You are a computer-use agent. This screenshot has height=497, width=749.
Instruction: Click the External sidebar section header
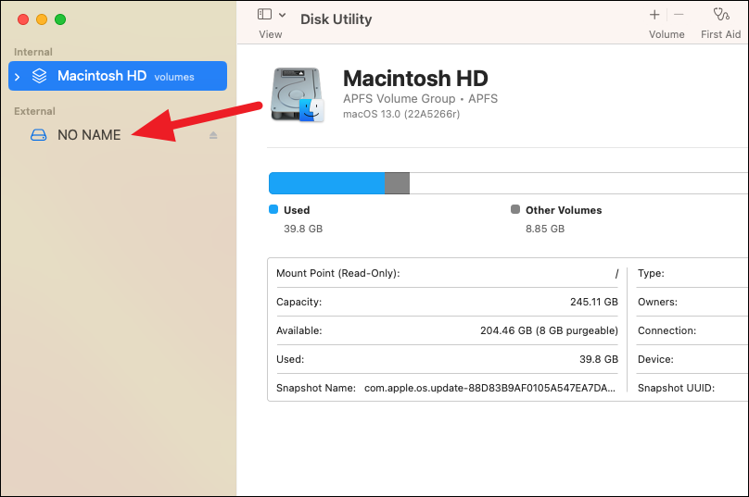[34, 111]
